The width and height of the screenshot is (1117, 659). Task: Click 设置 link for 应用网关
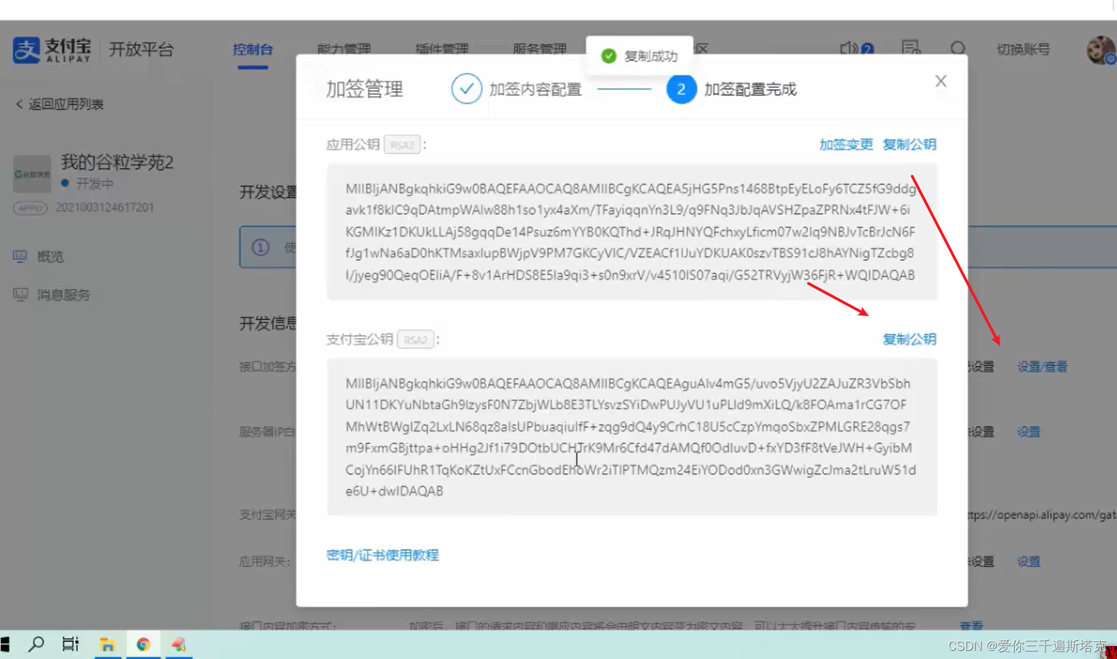(x=1029, y=562)
